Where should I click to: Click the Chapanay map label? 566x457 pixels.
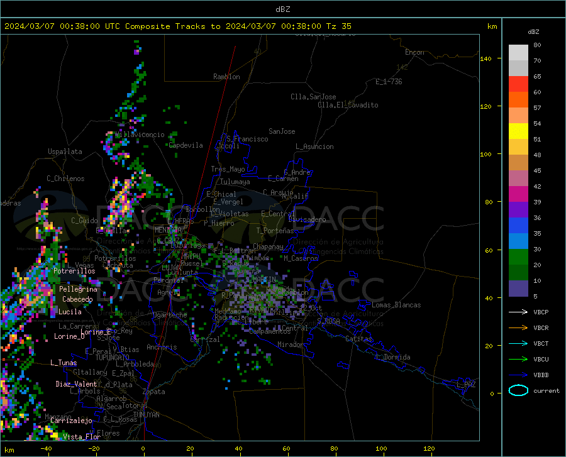click(268, 246)
